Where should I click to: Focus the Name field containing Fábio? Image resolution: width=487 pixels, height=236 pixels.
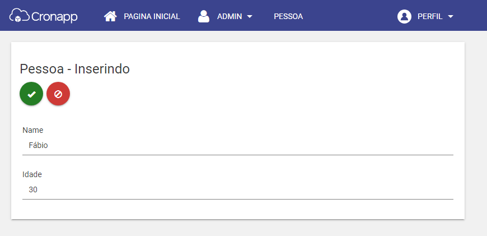click(238, 146)
